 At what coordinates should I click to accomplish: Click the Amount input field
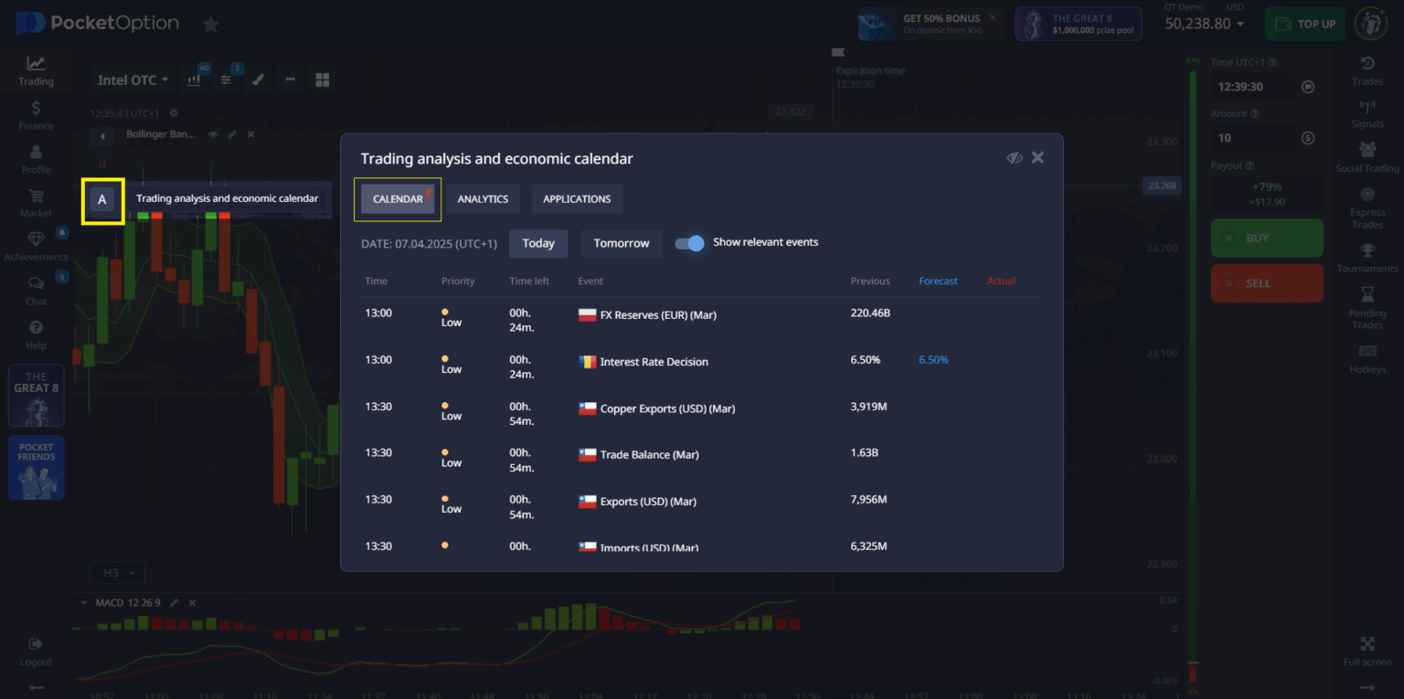1252,137
